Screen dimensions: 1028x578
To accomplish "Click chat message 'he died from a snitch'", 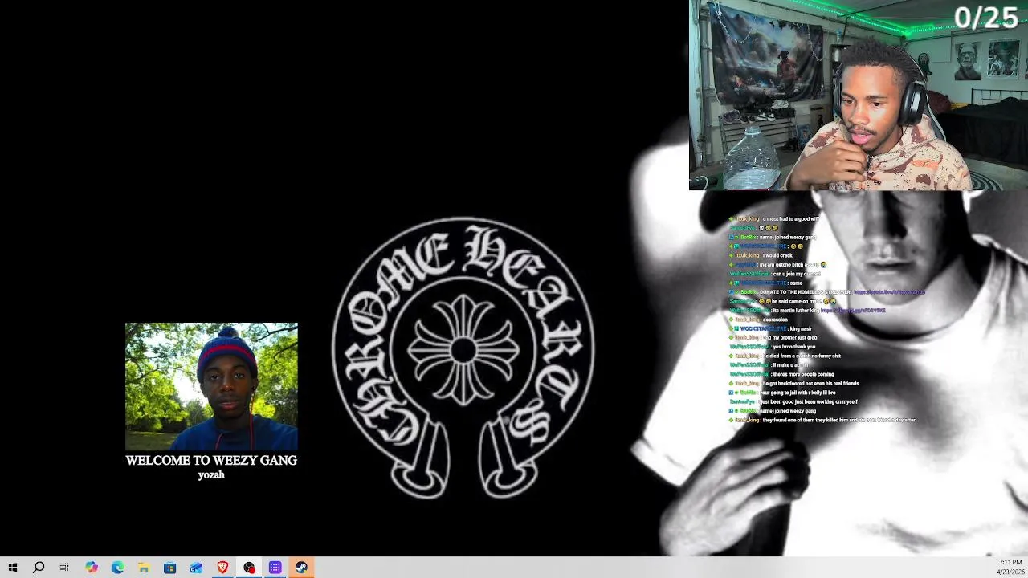I will click(802, 356).
